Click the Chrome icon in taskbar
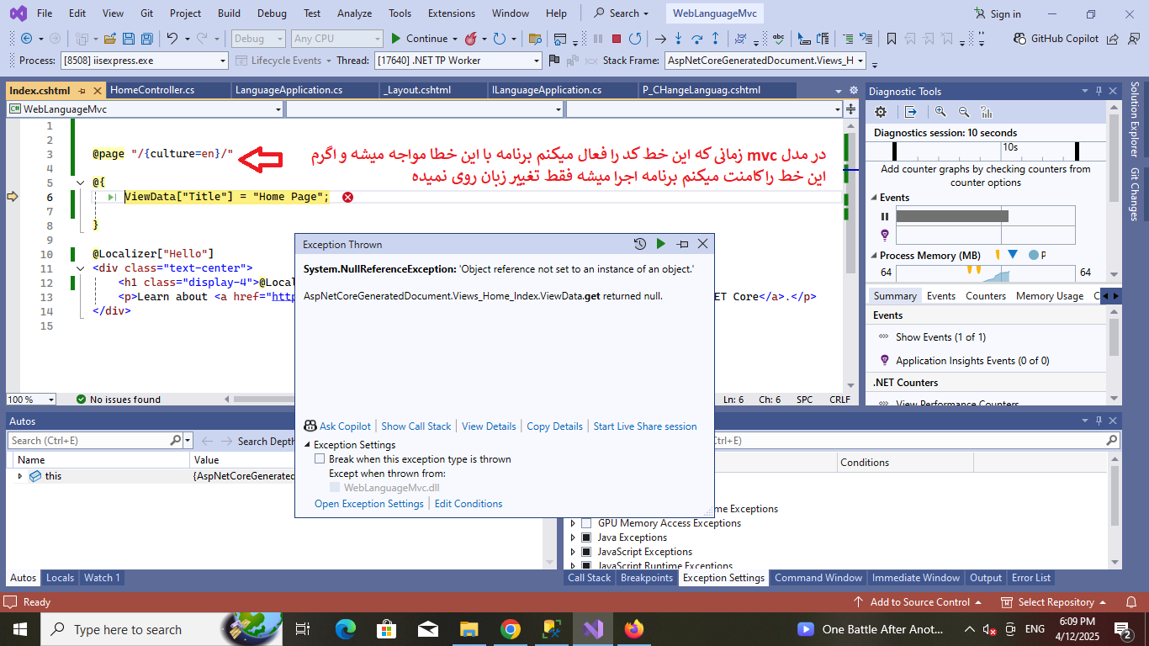This screenshot has width=1149, height=646. [510, 629]
